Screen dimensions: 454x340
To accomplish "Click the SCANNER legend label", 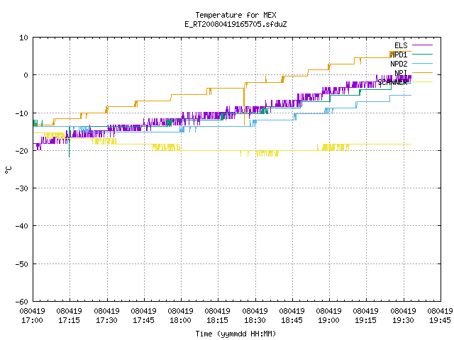I will (392, 82).
